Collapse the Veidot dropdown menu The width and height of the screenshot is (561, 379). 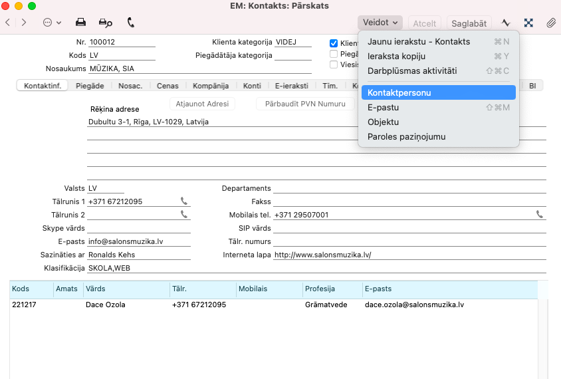pyautogui.click(x=380, y=23)
